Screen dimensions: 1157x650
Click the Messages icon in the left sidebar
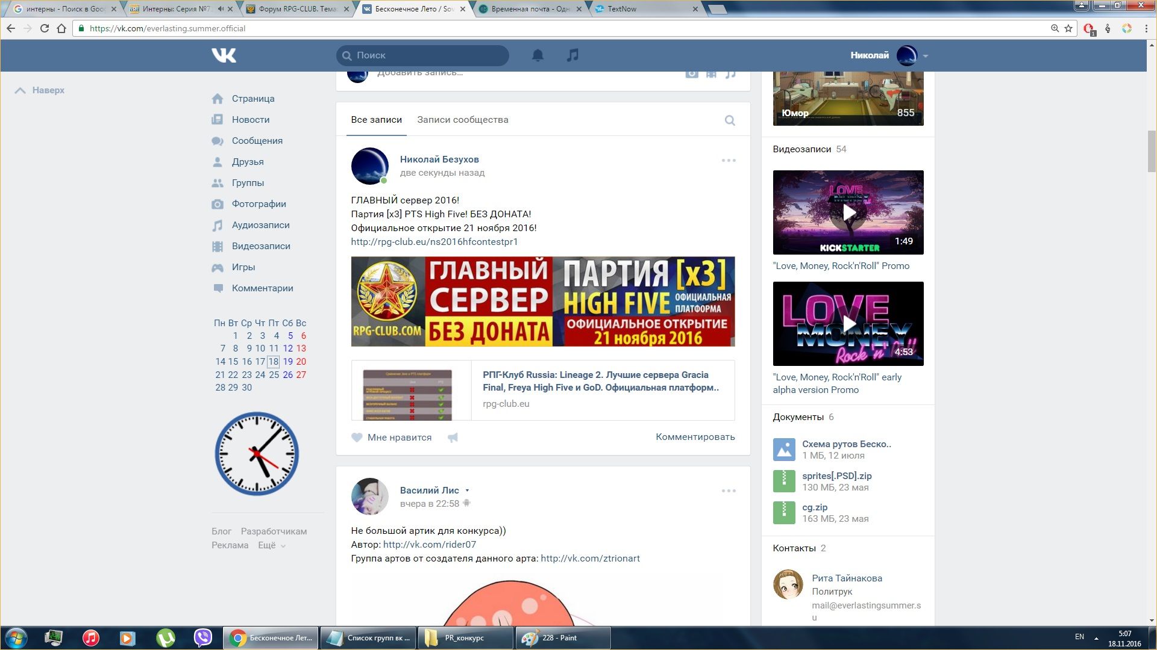(x=218, y=141)
